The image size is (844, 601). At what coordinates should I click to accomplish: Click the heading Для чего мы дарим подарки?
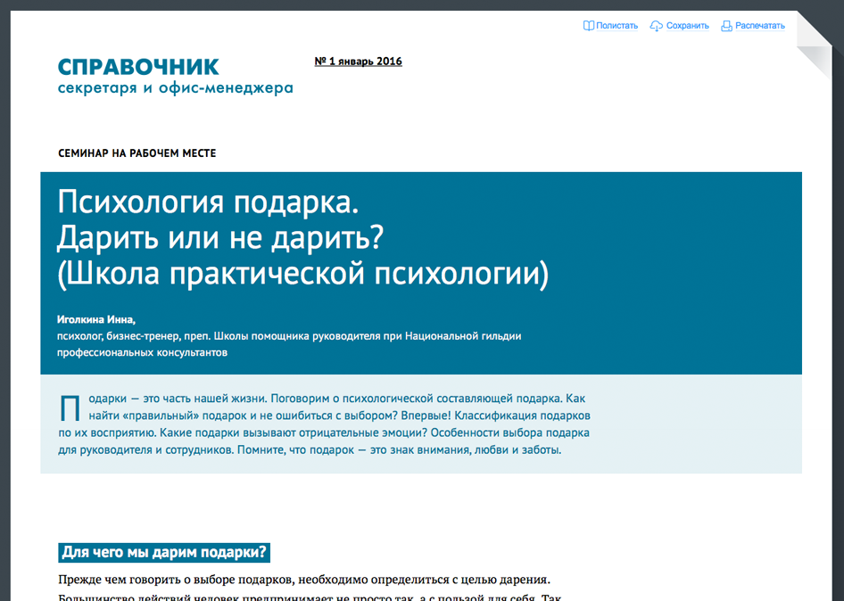click(164, 553)
